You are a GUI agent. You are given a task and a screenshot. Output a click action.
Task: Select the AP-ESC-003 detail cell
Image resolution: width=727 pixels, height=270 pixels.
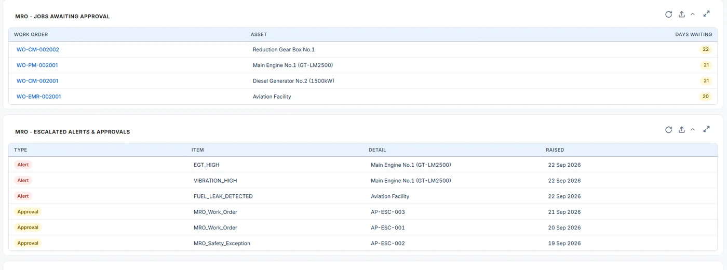click(387, 212)
